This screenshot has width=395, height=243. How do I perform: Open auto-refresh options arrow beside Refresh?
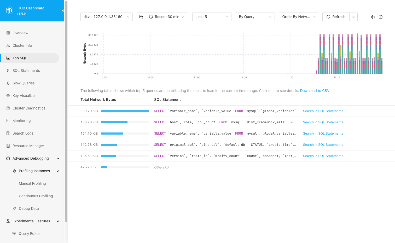tap(353, 17)
